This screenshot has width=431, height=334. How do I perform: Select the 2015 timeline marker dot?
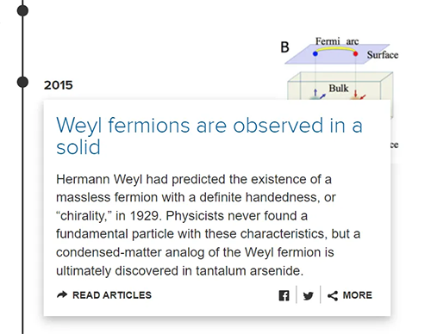(x=22, y=82)
